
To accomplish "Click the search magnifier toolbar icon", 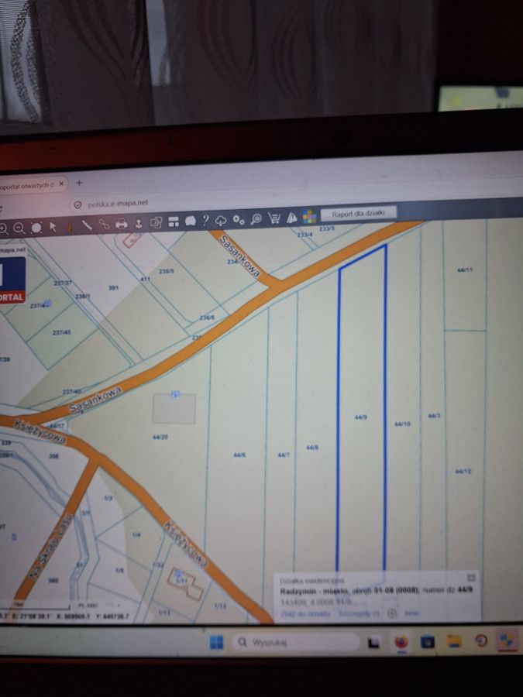I will click(256, 218).
